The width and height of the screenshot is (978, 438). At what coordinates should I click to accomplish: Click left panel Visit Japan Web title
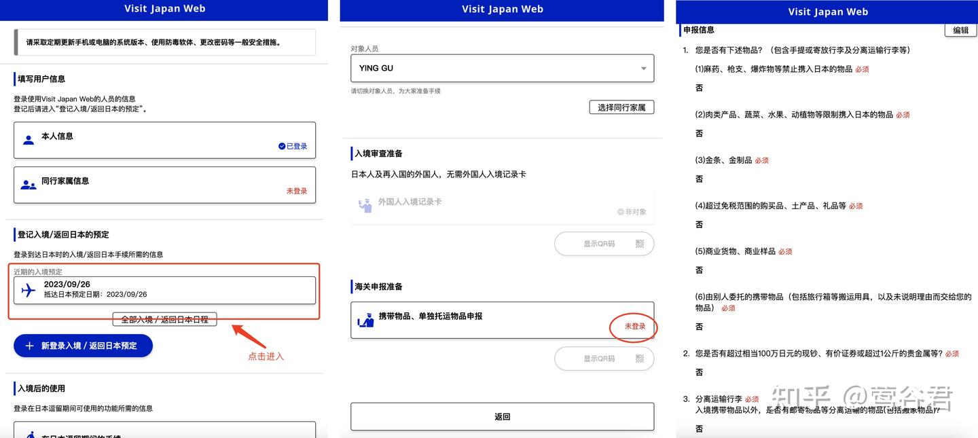tap(165, 9)
